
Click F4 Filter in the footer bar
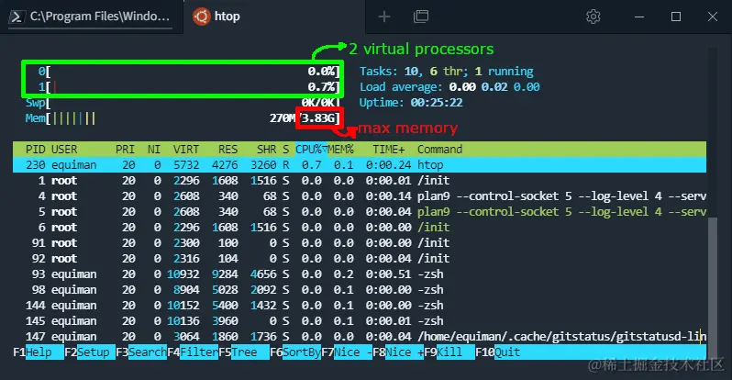coord(193,352)
